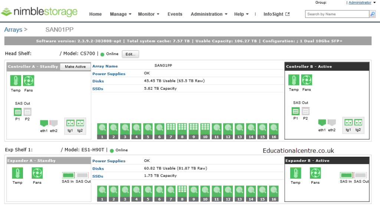Screen dimensions: 380x206
Task: Open InfoSight external link
Action: click(276, 14)
